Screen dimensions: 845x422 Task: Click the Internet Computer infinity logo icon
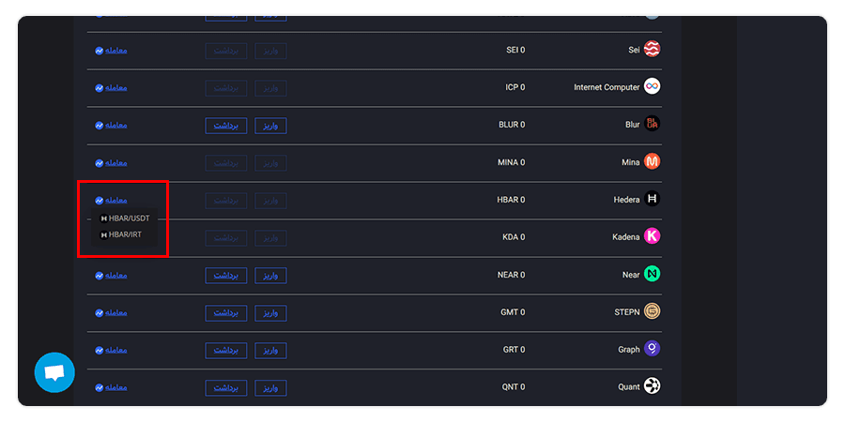pyautogui.click(x=653, y=86)
